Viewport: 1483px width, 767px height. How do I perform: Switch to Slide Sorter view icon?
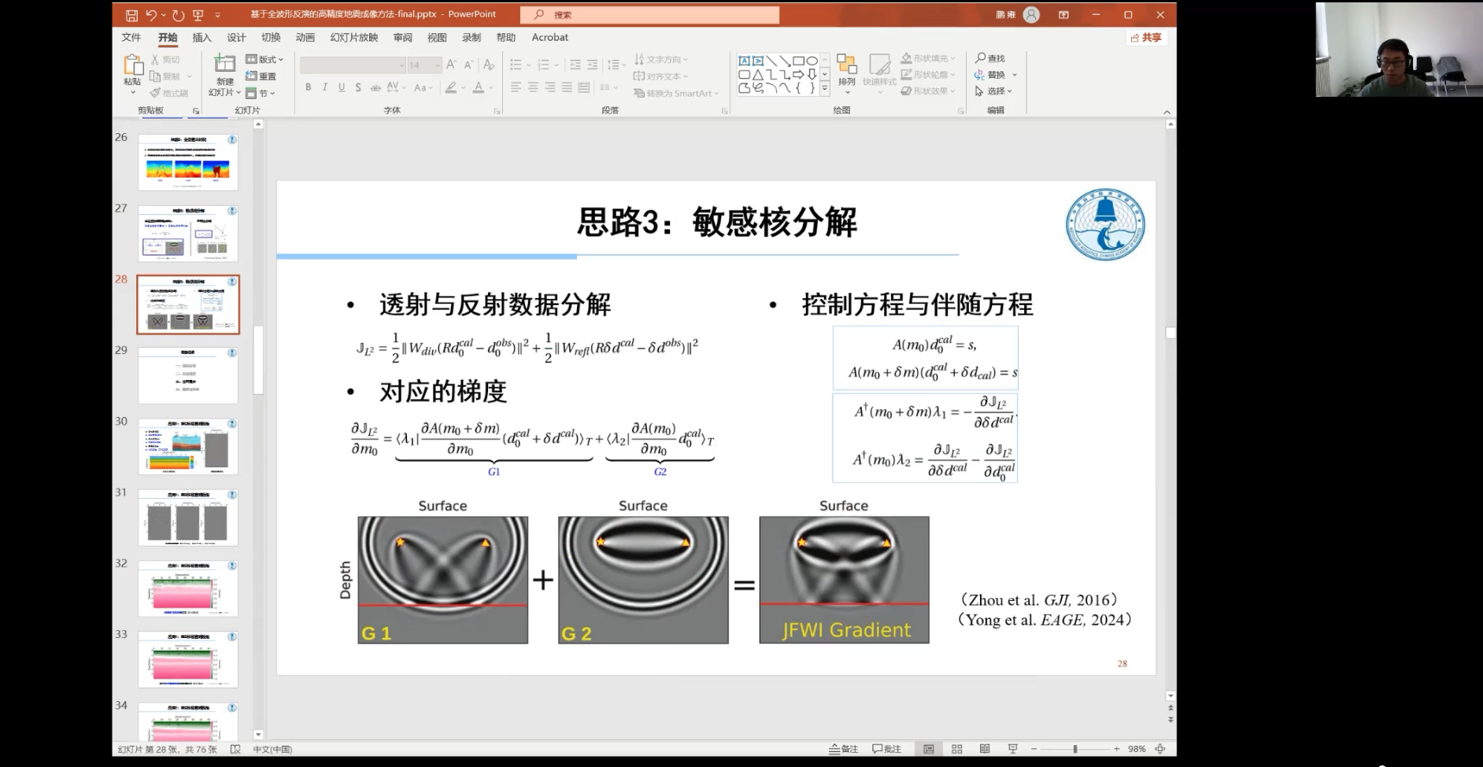click(956, 749)
